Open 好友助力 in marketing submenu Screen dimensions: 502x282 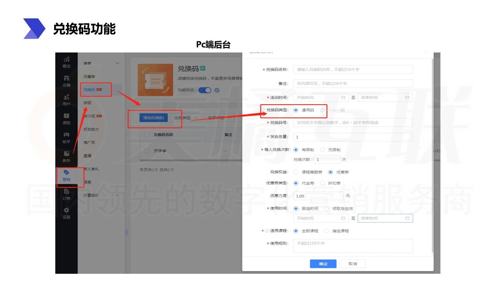(91, 129)
